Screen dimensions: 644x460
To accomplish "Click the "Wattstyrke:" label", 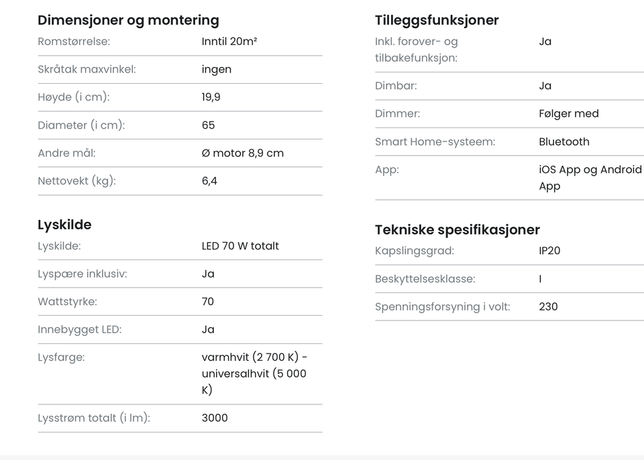I will coord(67,302).
